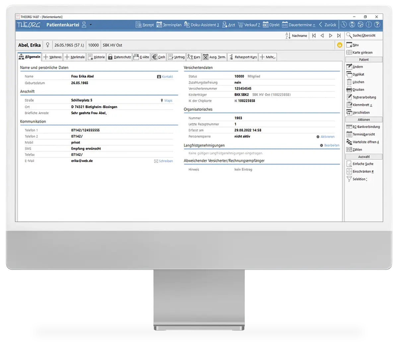Open the Patientenkartei dropdown arrow

(91, 25)
